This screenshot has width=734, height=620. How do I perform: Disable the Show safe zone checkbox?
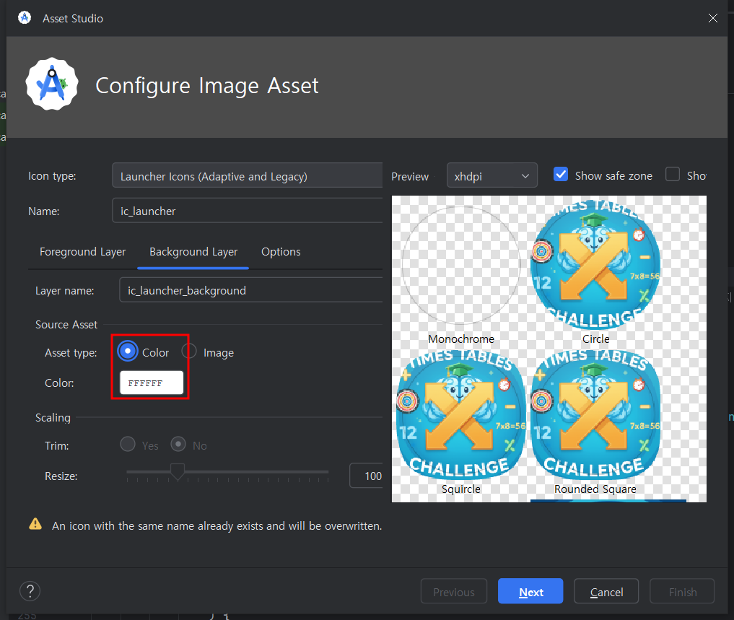(x=561, y=175)
